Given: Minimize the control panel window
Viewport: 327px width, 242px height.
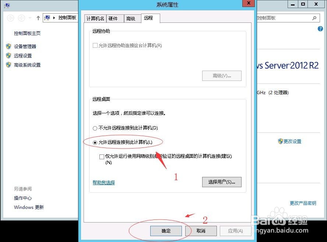Looking at the screenshot, I should point(293,4).
